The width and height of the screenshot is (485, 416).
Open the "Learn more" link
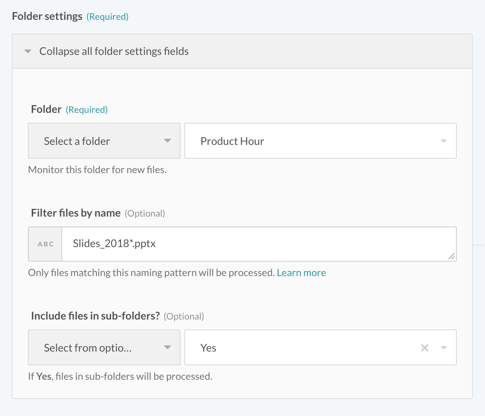[x=301, y=273]
